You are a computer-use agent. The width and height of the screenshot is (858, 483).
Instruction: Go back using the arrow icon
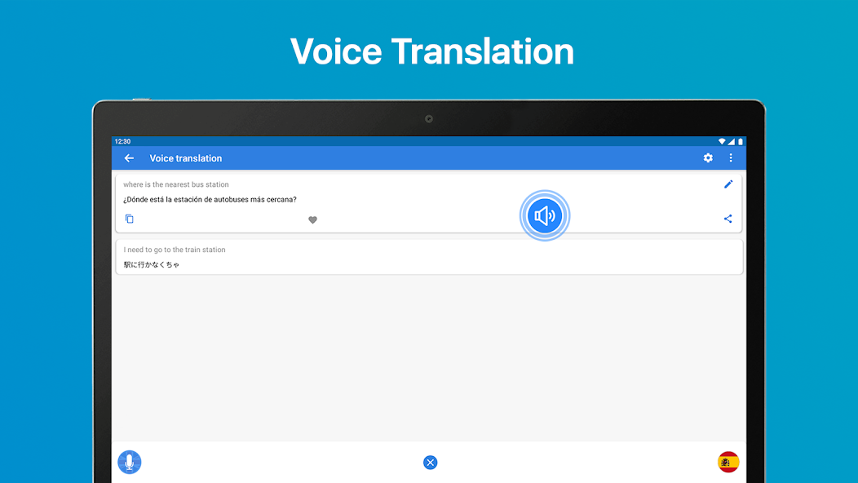coord(129,158)
